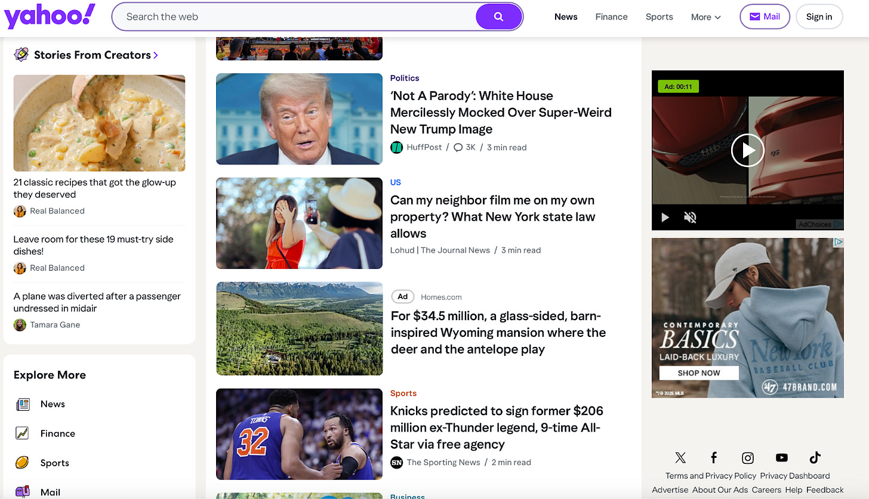Click Real Balanced avatar under 21 classic recipes
Screen dimensions: 869x499
(20, 211)
